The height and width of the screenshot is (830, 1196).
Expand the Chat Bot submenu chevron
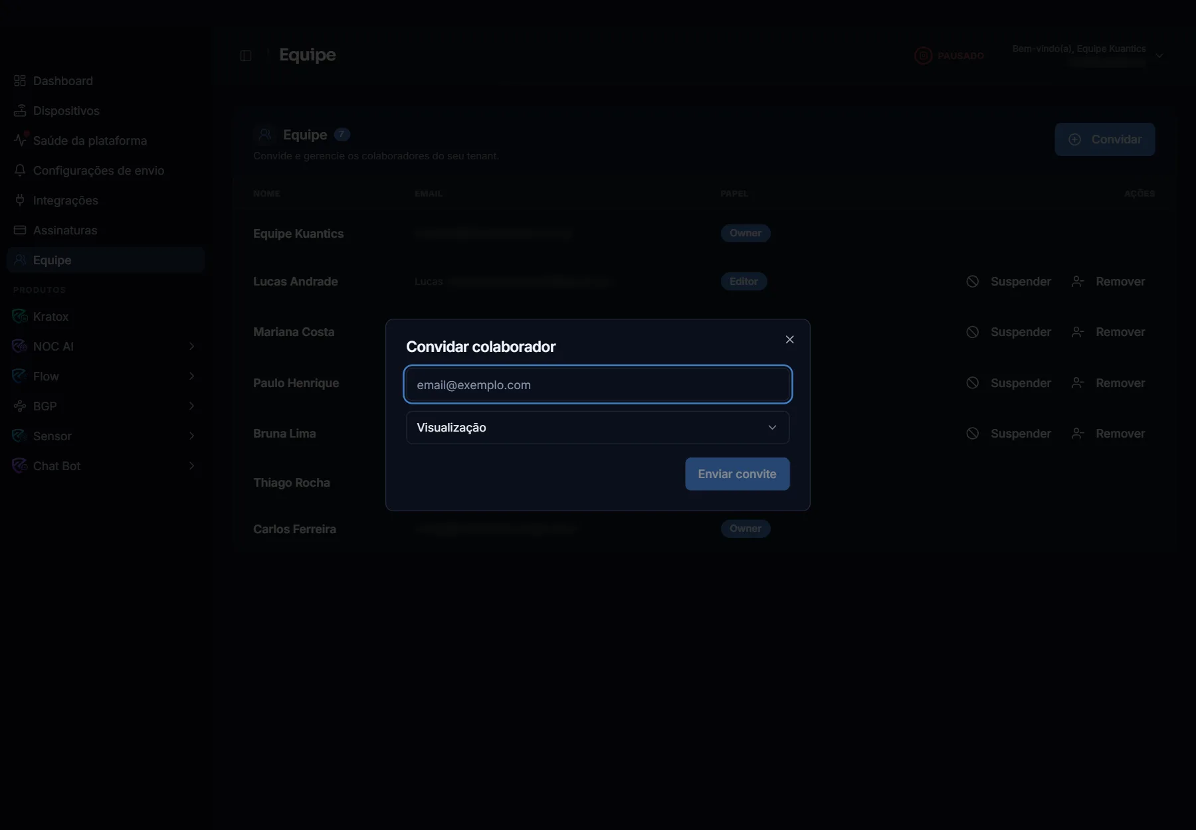[191, 465]
